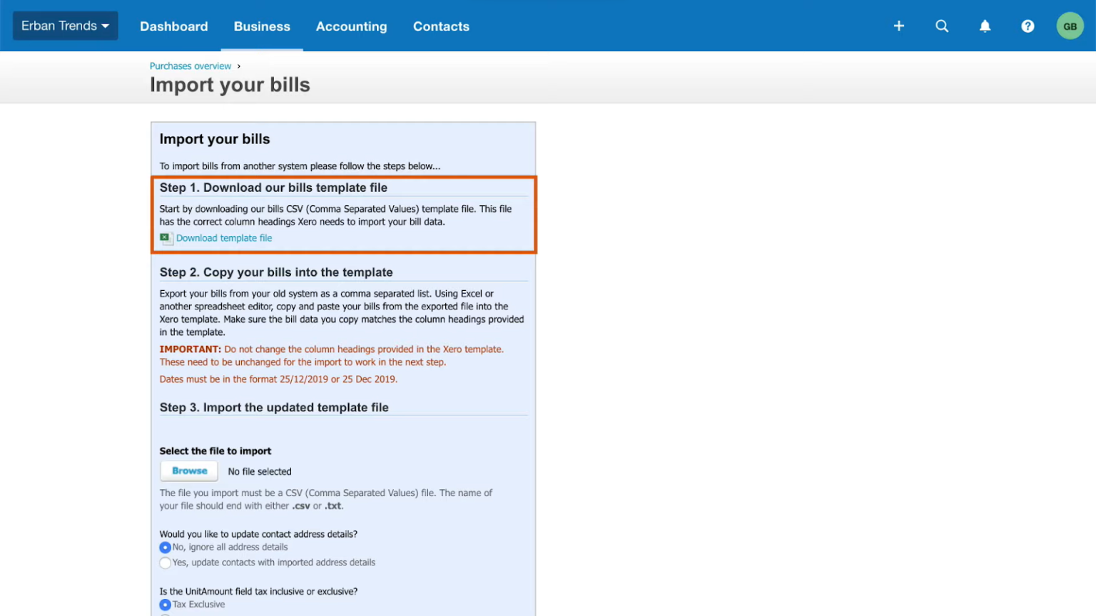The image size is (1096, 616).
Task: Open the help menu question mark
Action: 1027,26
